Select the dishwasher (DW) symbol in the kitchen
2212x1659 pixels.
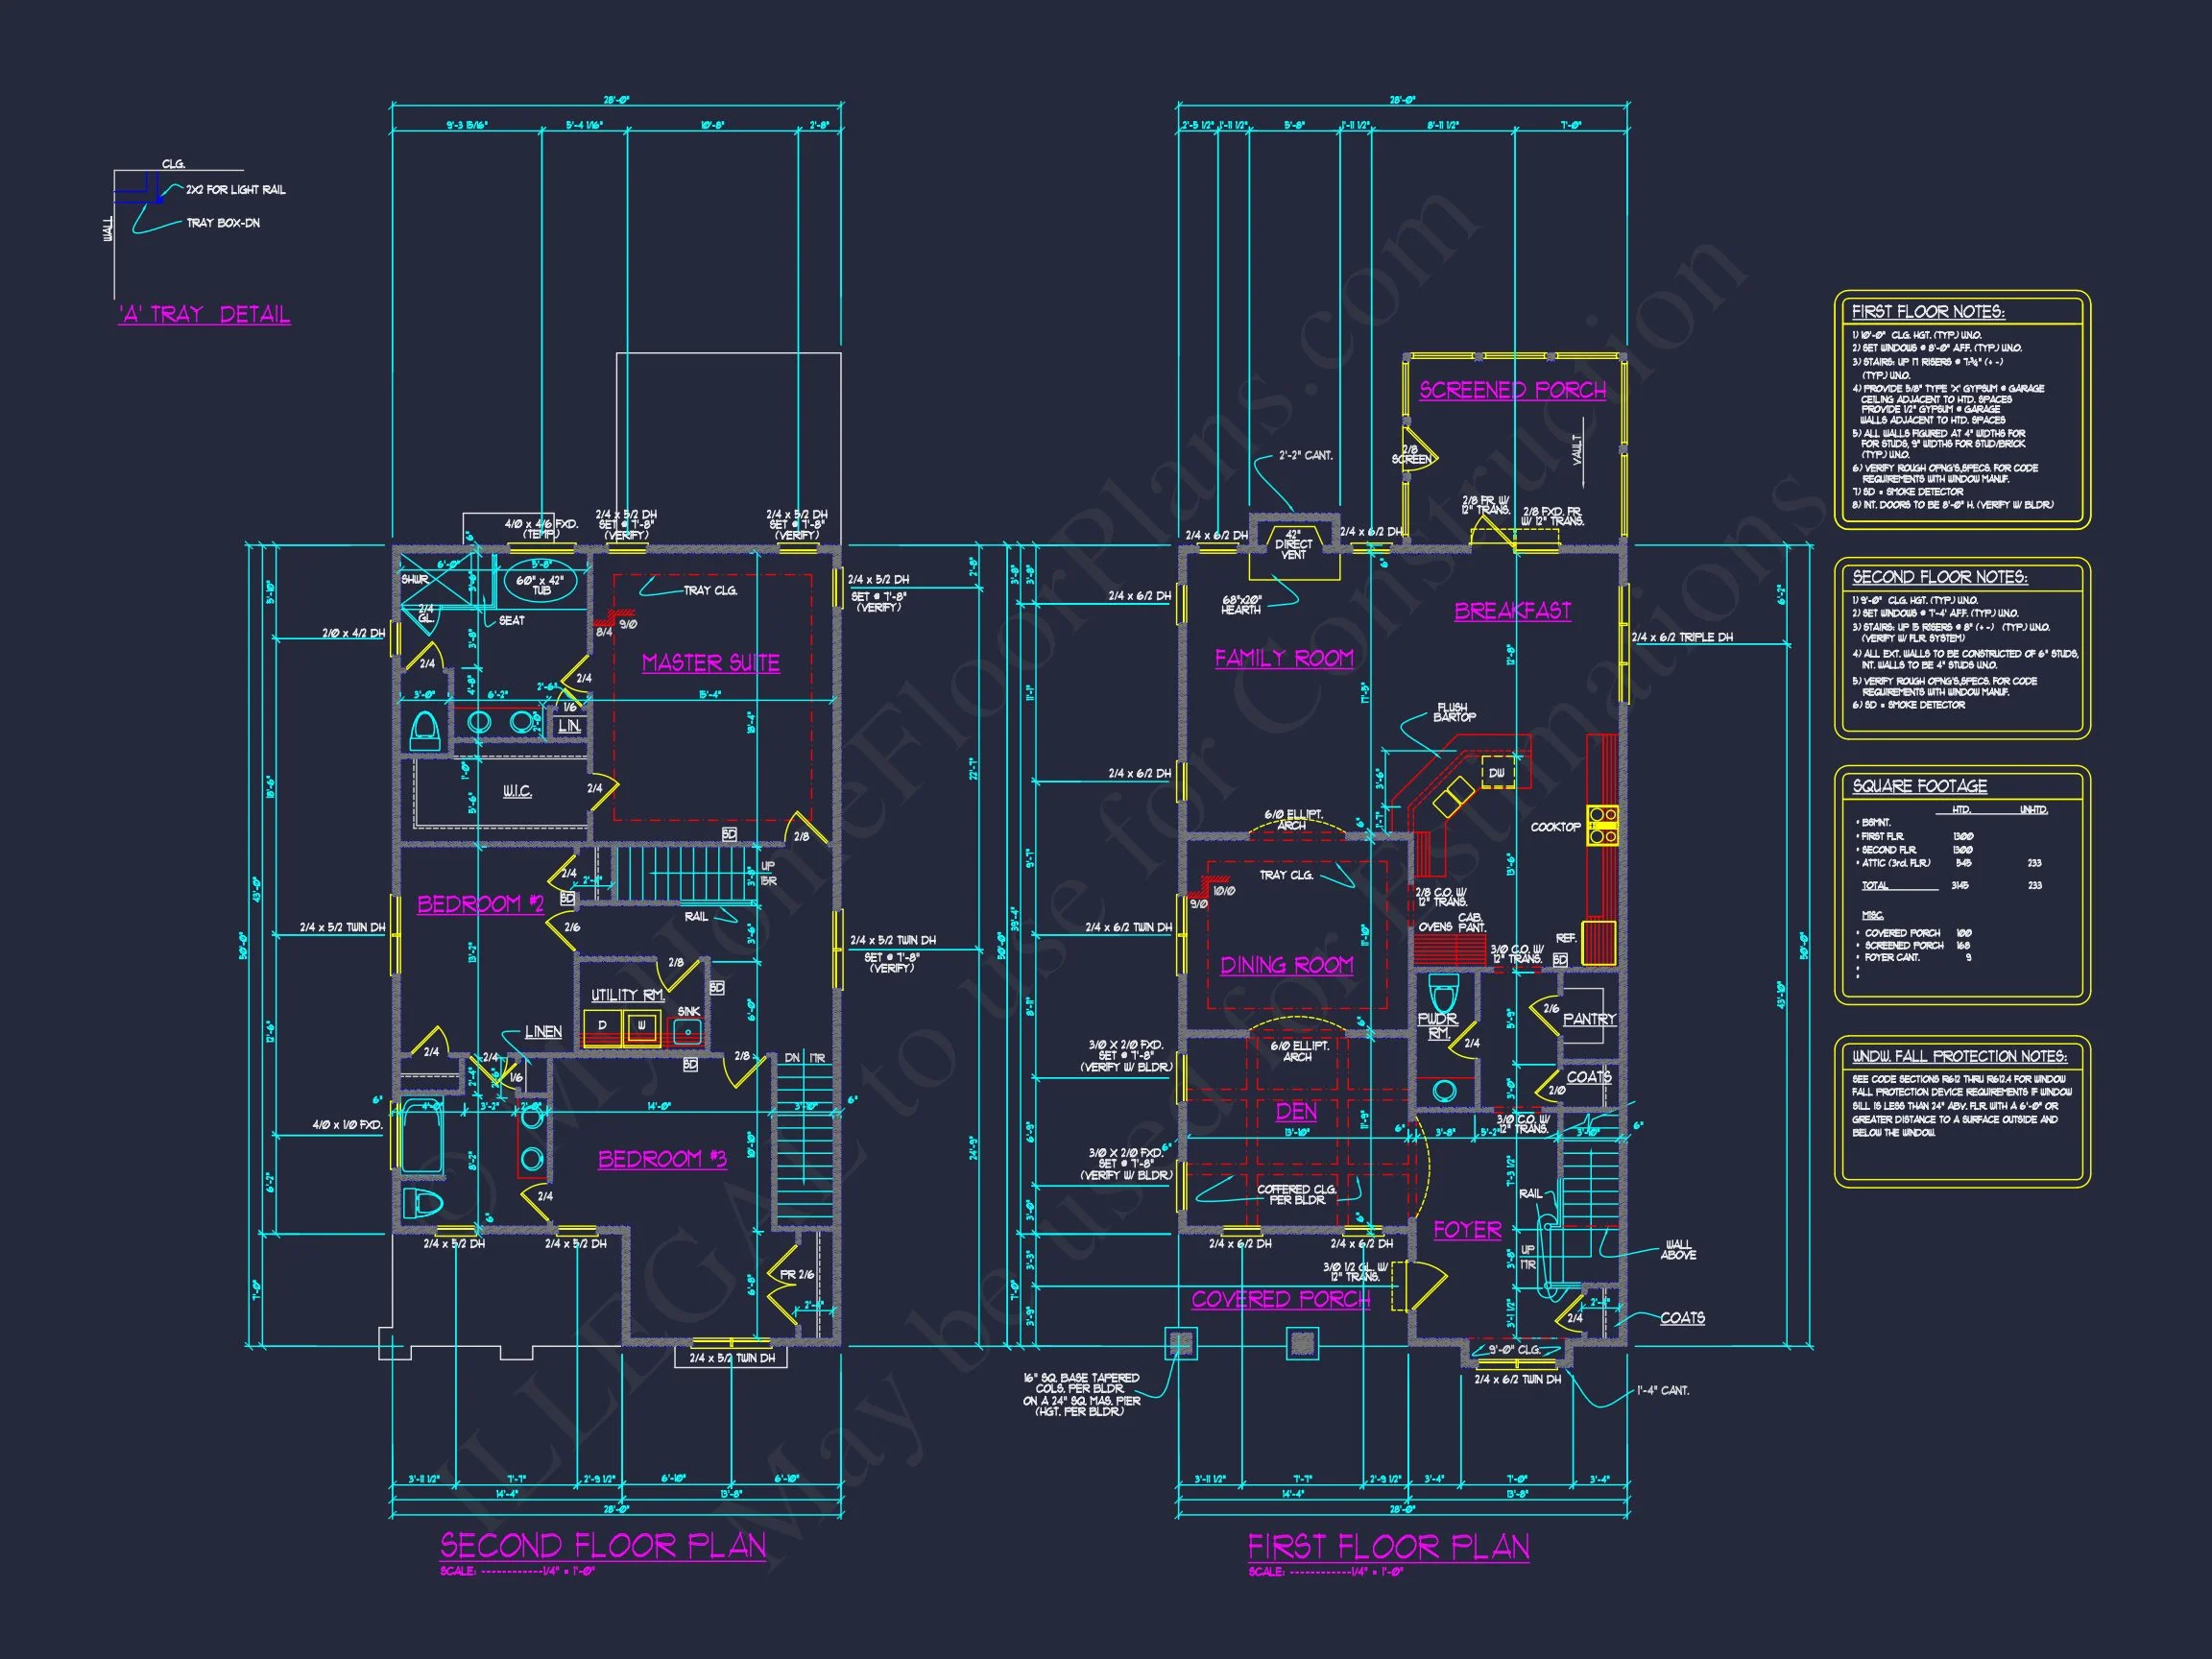(1498, 773)
